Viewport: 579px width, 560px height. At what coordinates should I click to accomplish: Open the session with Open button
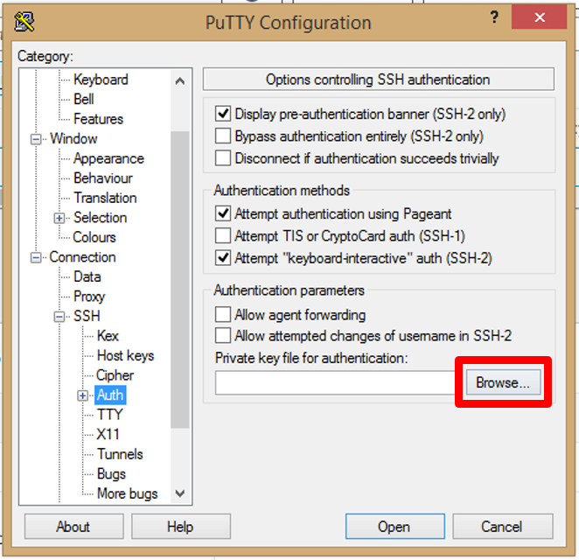tap(394, 527)
